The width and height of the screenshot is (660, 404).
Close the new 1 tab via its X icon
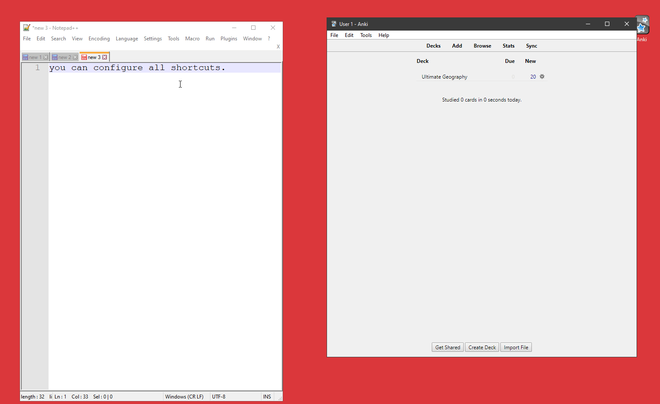pos(46,57)
